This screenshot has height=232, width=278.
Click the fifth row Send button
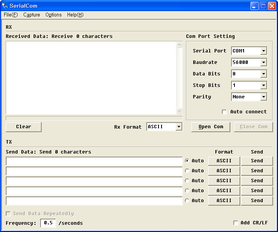click(257, 201)
